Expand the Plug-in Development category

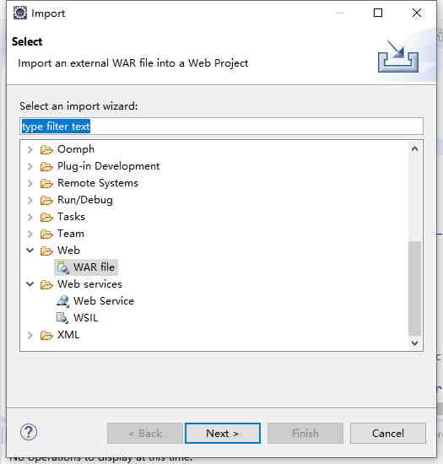click(x=30, y=166)
